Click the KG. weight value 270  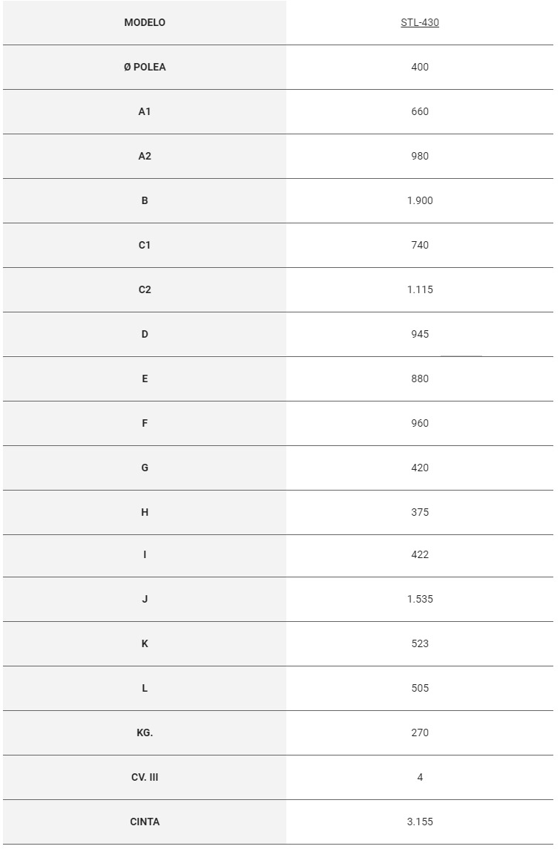coord(420,732)
